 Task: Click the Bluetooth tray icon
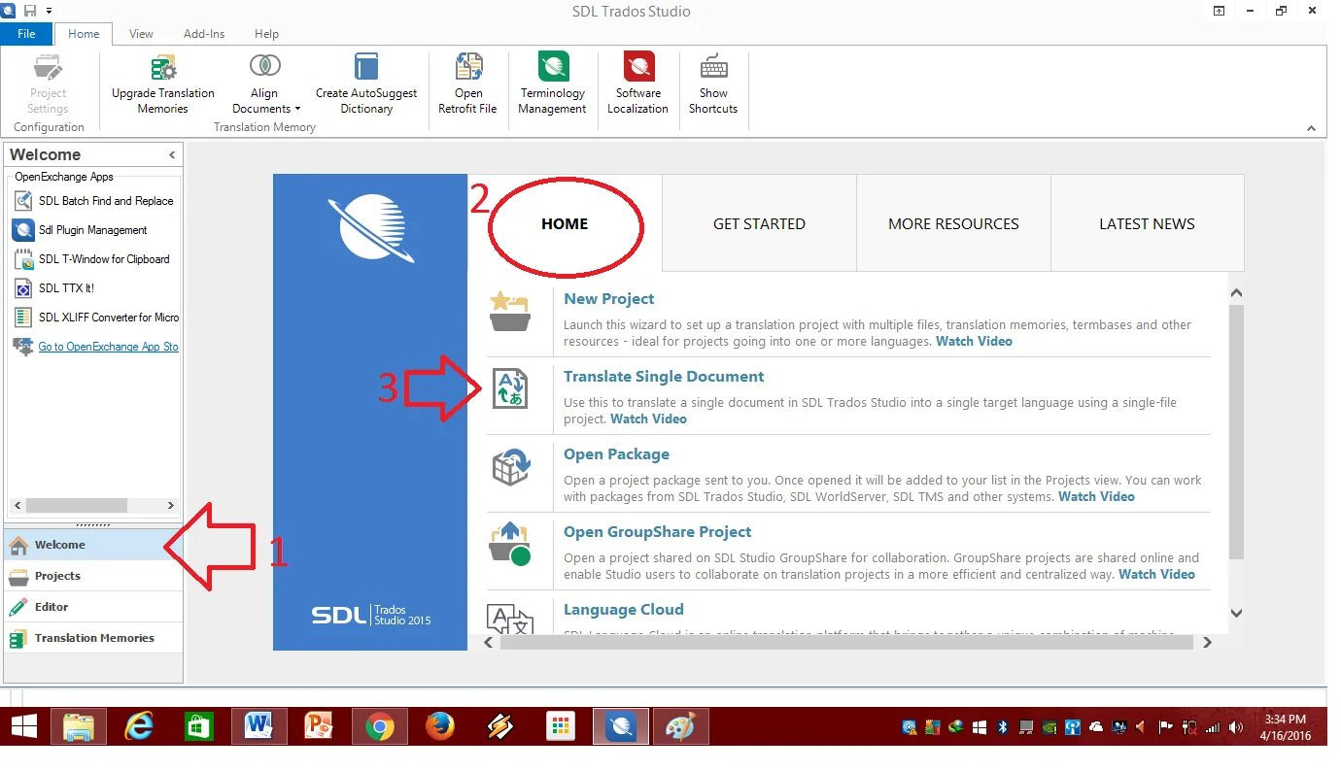(1003, 726)
